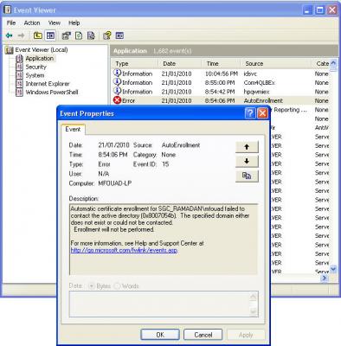Click the Cancel button

[x=203, y=335]
